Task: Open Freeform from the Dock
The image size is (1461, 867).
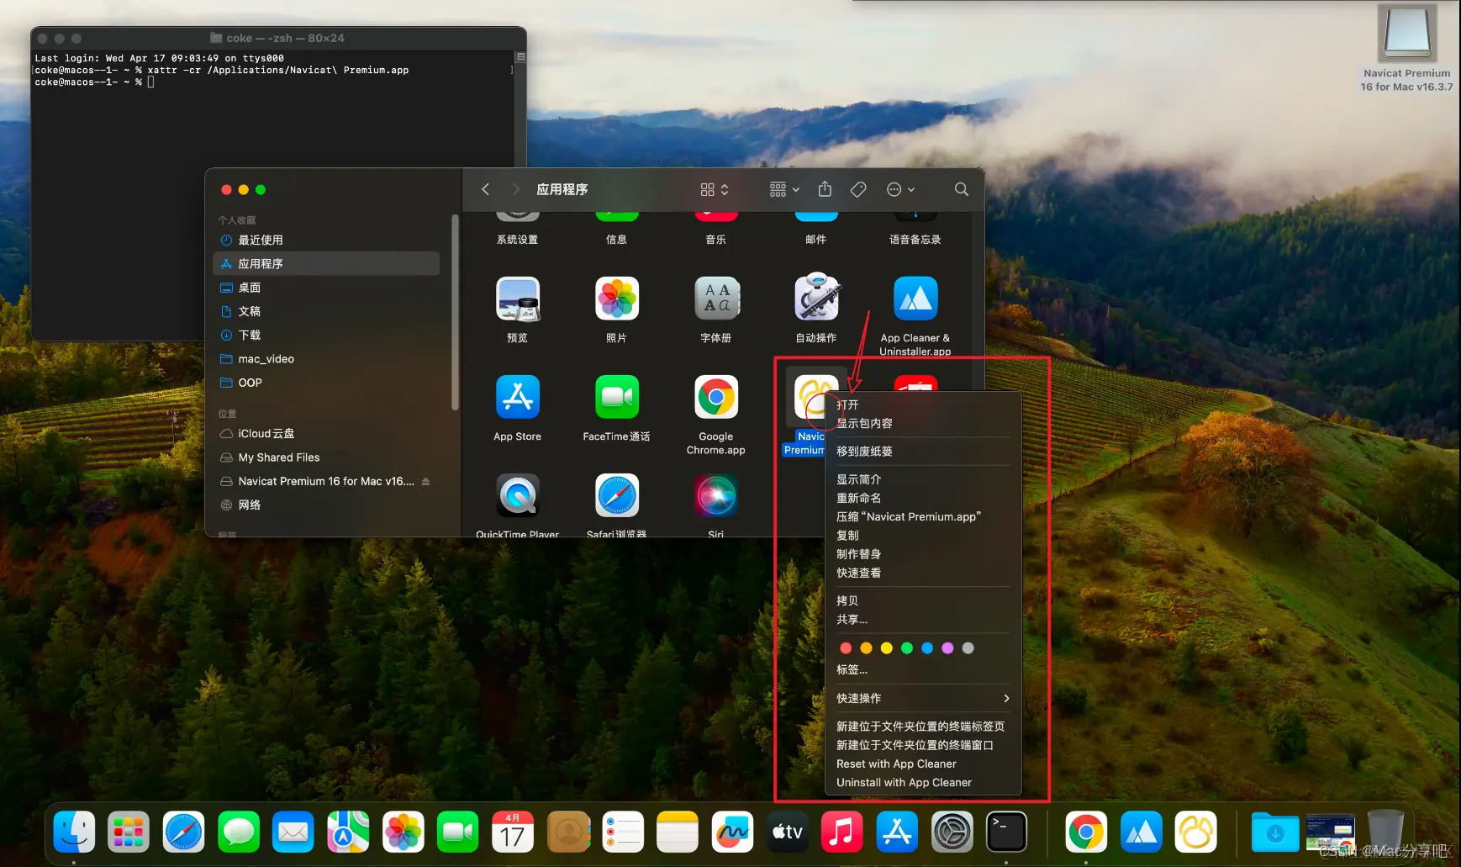Action: (732, 833)
